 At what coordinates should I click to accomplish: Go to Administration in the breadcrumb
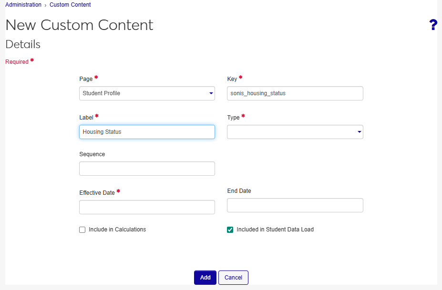point(23,5)
